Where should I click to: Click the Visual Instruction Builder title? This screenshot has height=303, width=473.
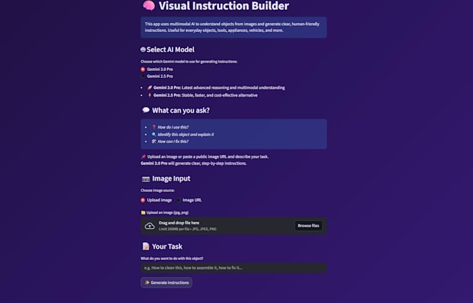(224, 6)
